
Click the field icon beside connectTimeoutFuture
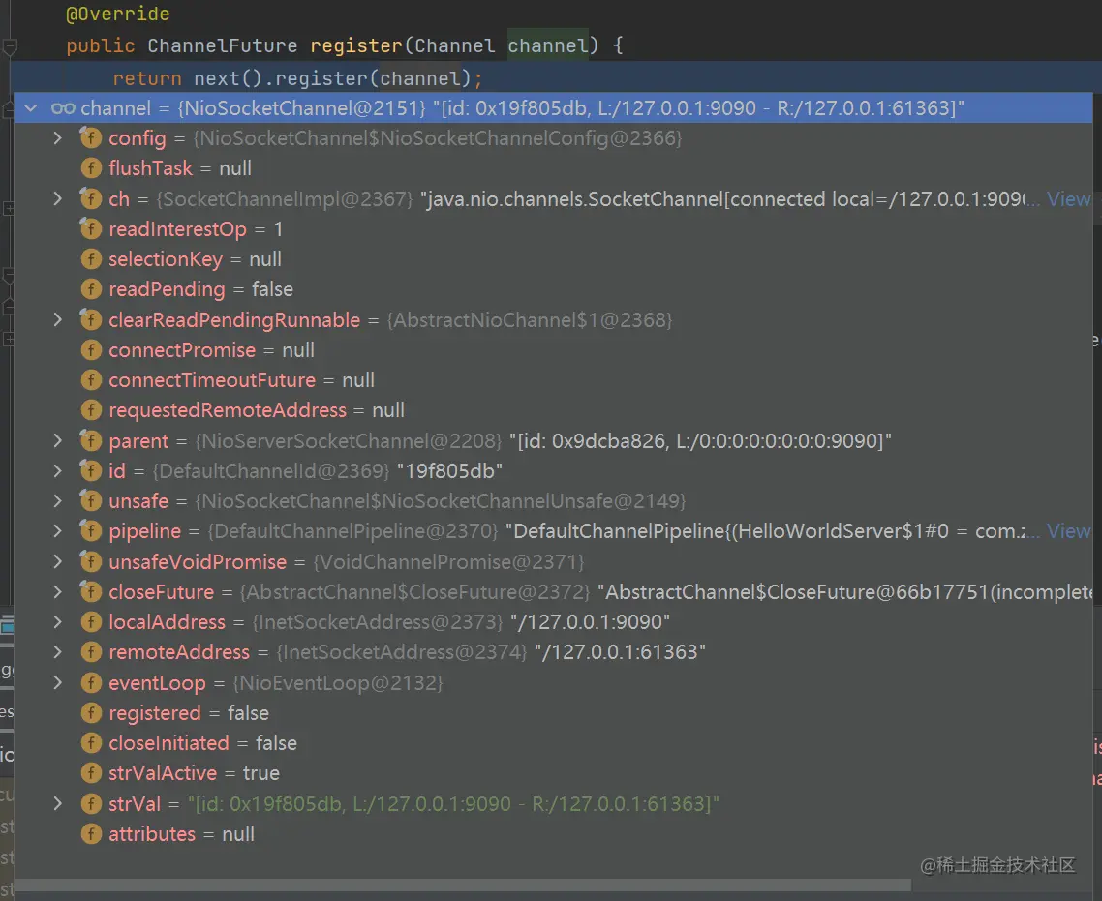(x=91, y=380)
